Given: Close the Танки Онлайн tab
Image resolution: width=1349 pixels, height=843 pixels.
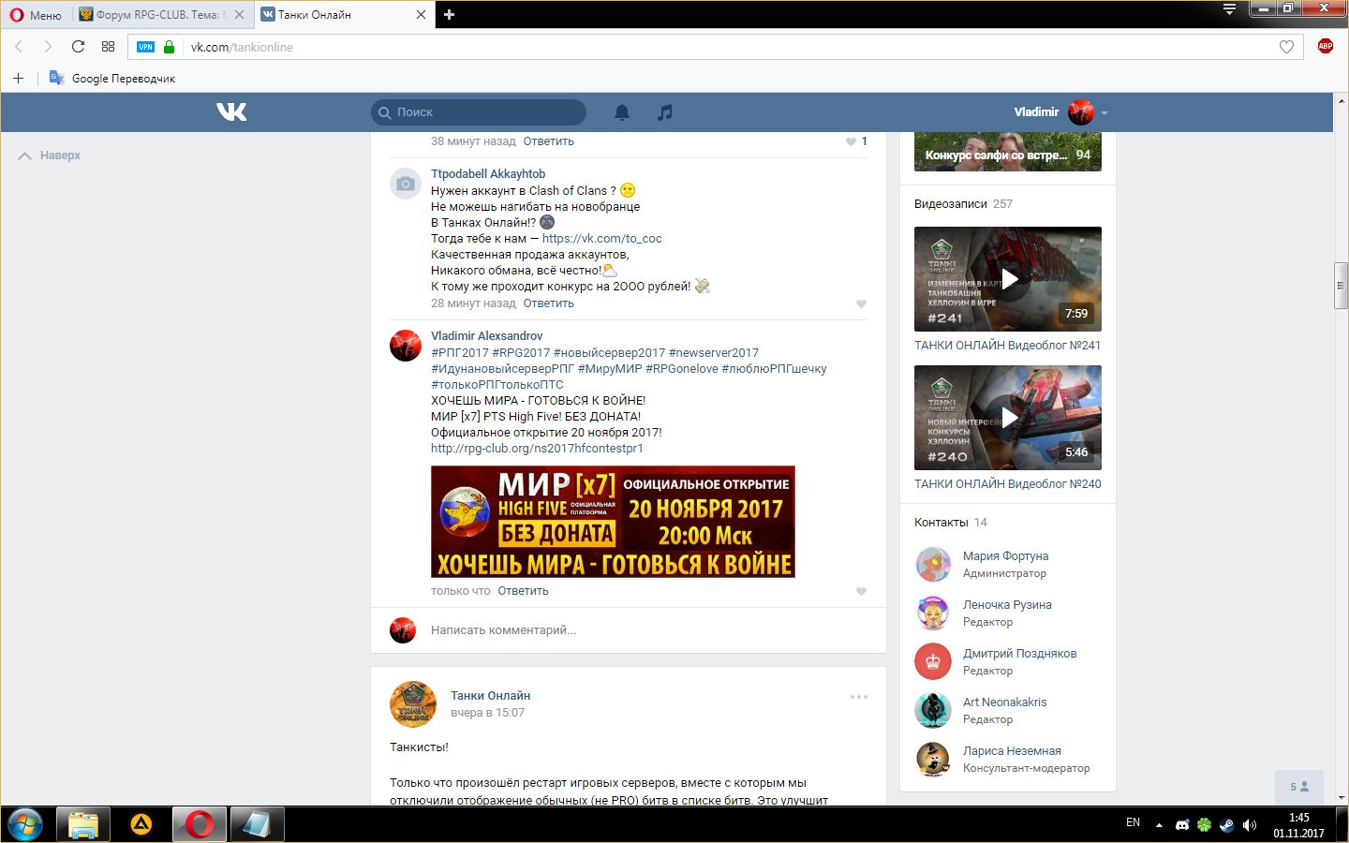Looking at the screenshot, I should (x=421, y=14).
